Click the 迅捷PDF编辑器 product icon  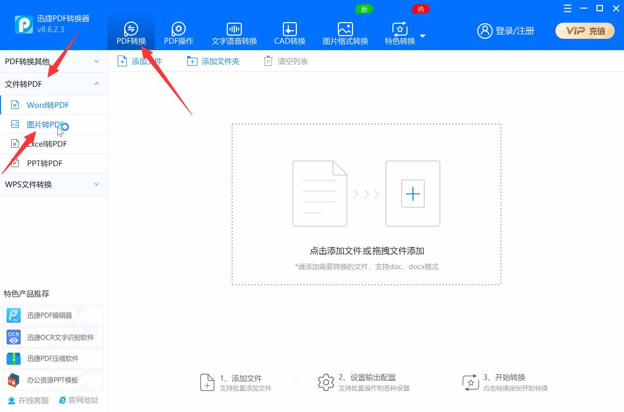[x=13, y=315]
